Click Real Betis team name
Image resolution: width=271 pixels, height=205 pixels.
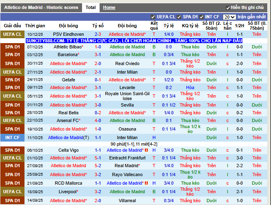[x=69, y=113]
